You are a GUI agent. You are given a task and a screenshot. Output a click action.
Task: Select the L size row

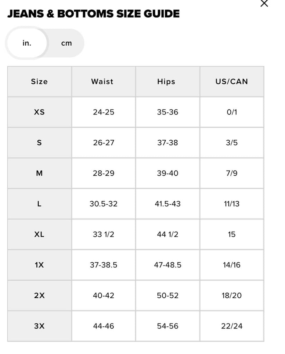39,204
